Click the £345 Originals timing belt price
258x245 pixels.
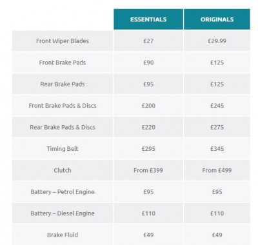click(217, 149)
